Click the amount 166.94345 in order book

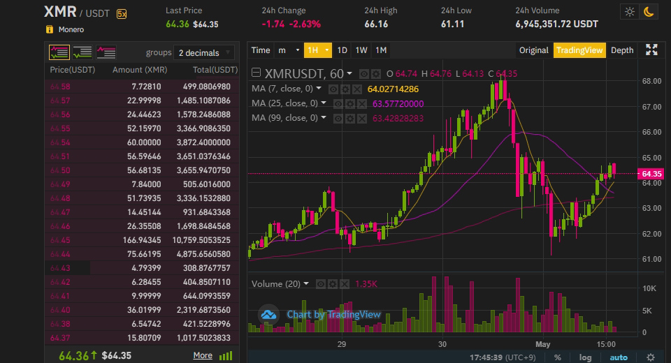(142, 240)
